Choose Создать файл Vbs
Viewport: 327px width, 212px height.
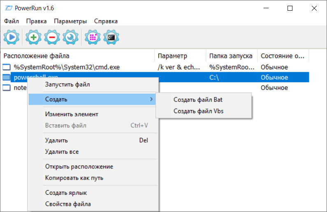199,111
